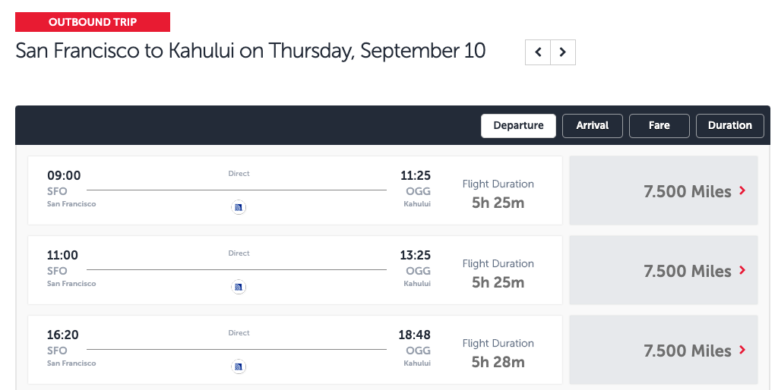Click red chevron on 09:00 flight fare
Image resolution: width=778 pixels, height=390 pixels.
pyautogui.click(x=742, y=191)
